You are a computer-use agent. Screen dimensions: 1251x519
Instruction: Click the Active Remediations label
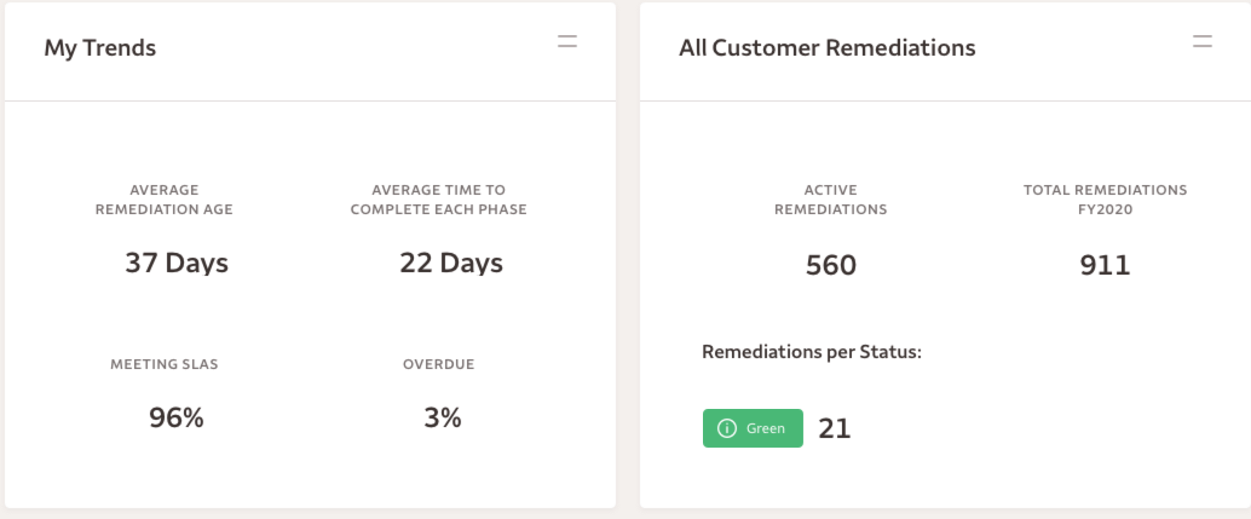[x=831, y=200]
